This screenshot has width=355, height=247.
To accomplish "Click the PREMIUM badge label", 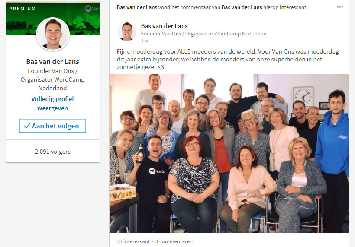I will (x=23, y=9).
